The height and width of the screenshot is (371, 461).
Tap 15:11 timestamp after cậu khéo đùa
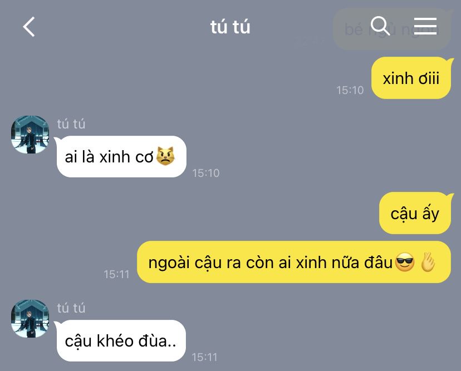tap(205, 357)
